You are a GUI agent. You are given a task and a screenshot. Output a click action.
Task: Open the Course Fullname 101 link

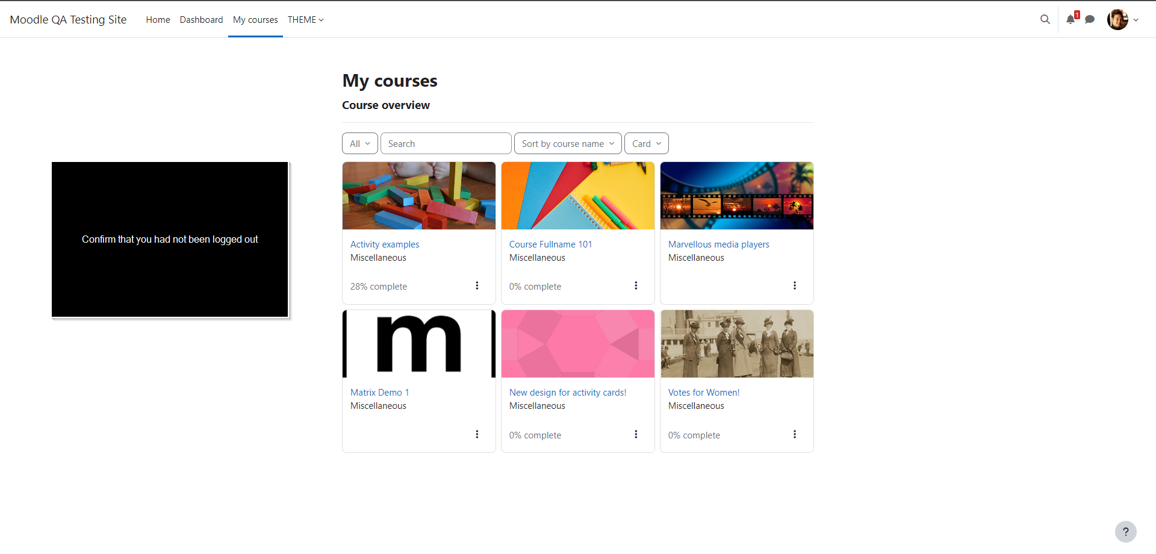click(x=550, y=244)
